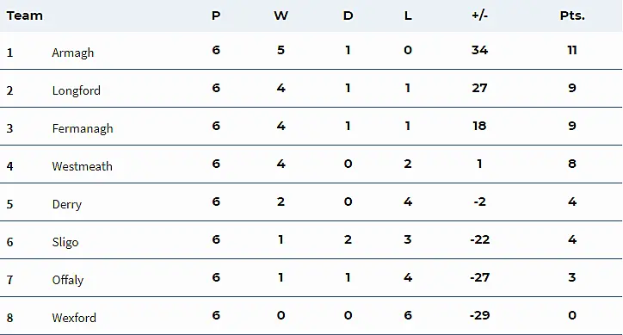Click Armagh's points total of 11

(572, 50)
